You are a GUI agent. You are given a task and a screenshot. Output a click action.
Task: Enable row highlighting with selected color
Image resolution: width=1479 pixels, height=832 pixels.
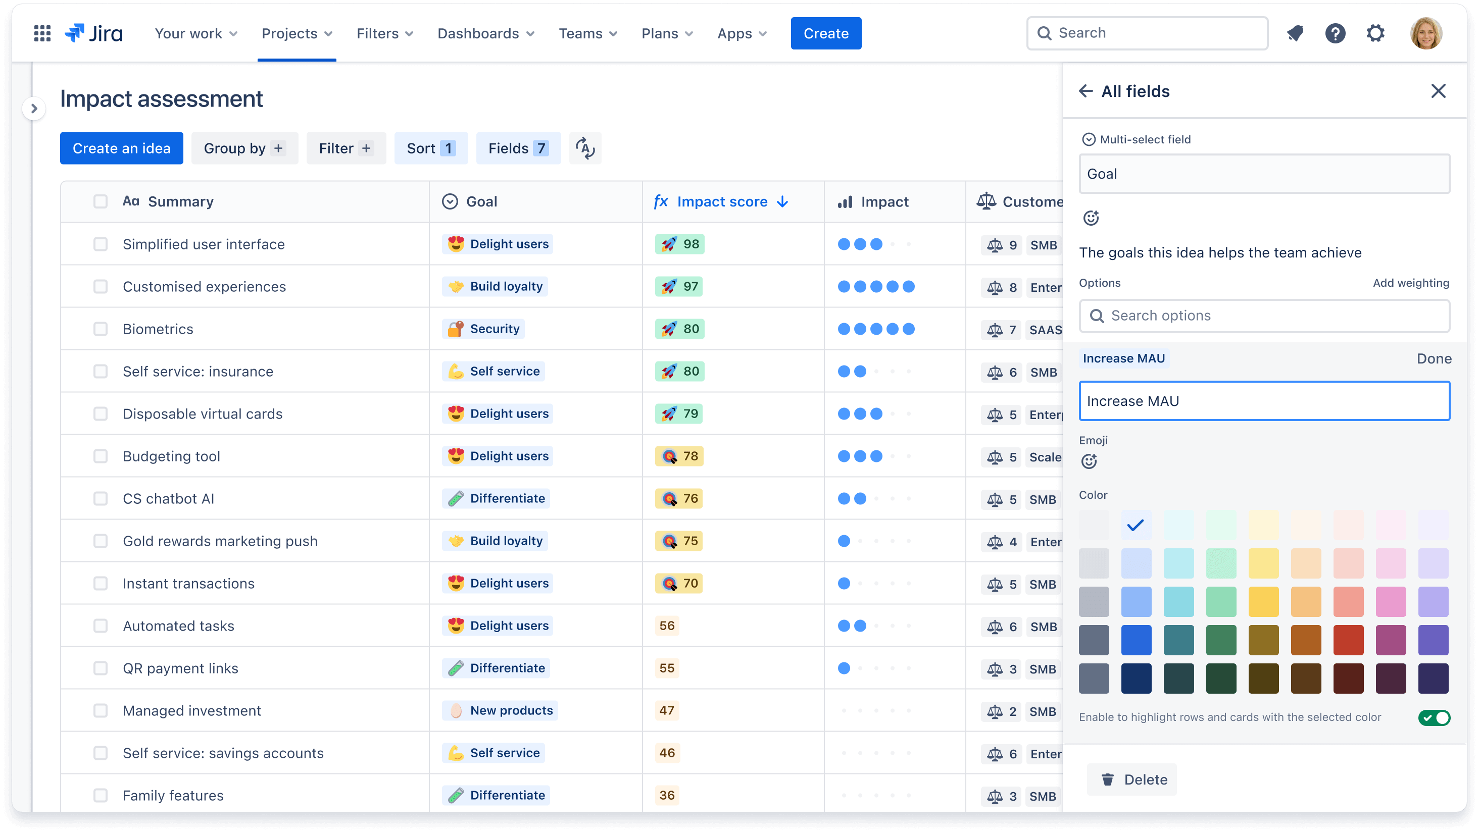pyautogui.click(x=1434, y=718)
